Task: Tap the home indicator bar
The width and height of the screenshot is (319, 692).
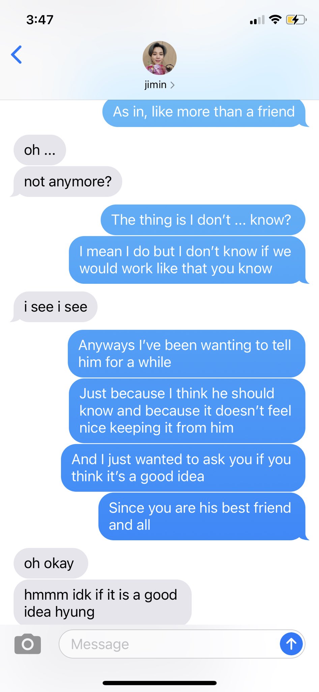Action: click(x=159, y=683)
